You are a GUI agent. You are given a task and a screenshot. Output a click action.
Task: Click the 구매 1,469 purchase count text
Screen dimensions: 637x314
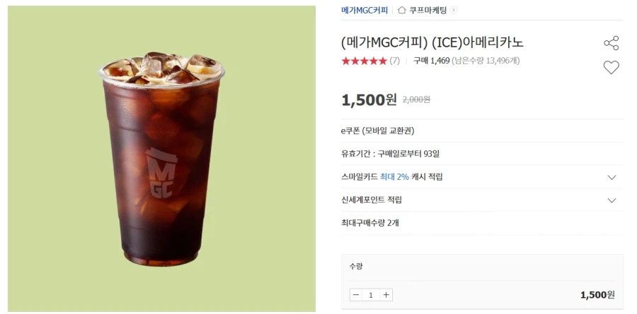coord(432,61)
